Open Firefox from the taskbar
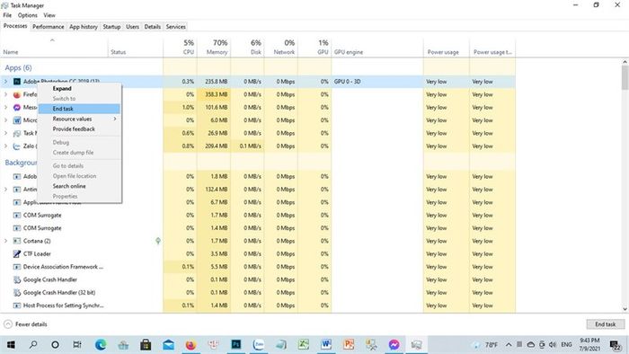This screenshot has width=629, height=354. (x=190, y=344)
